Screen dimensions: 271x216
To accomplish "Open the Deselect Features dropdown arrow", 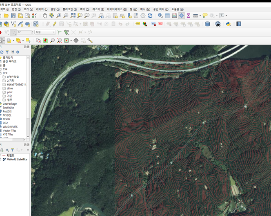I will point(23,41).
